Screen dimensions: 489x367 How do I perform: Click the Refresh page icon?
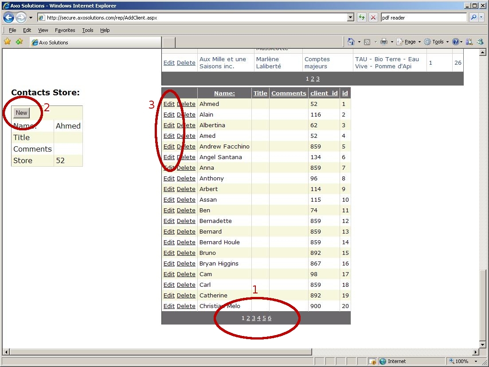point(361,17)
